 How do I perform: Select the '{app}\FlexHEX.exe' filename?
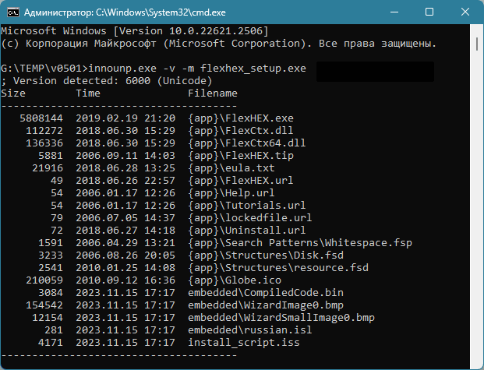(x=241, y=118)
